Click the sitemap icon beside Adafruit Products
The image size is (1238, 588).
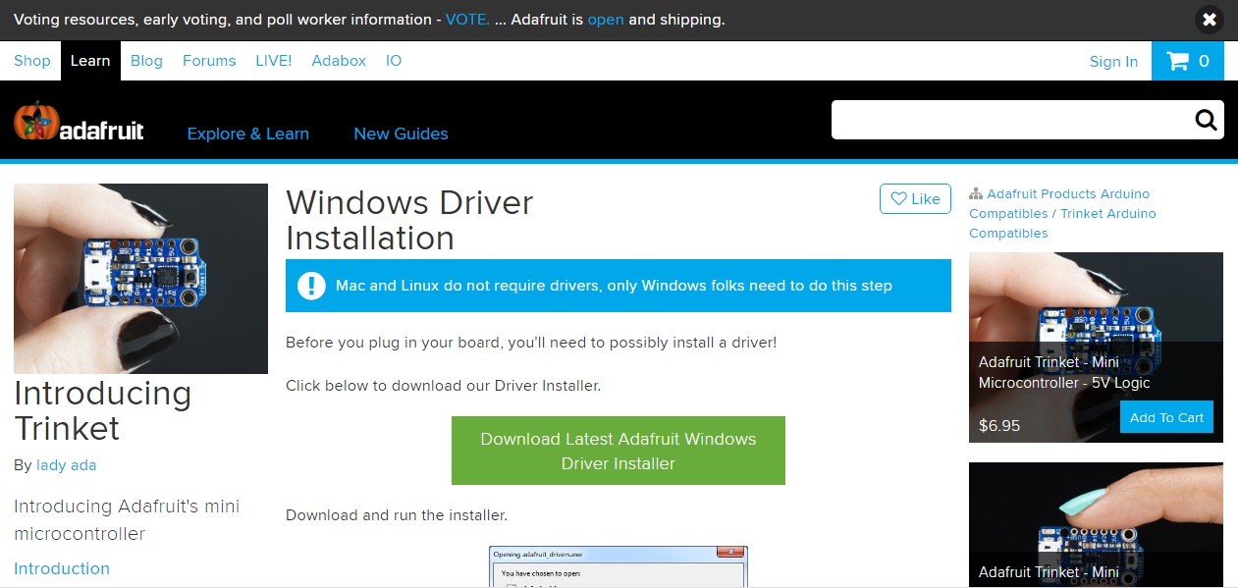click(976, 194)
